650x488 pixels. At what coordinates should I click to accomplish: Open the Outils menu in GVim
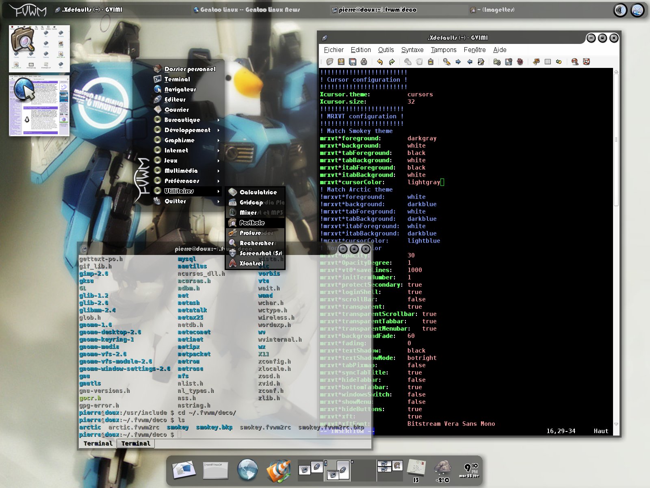386,50
